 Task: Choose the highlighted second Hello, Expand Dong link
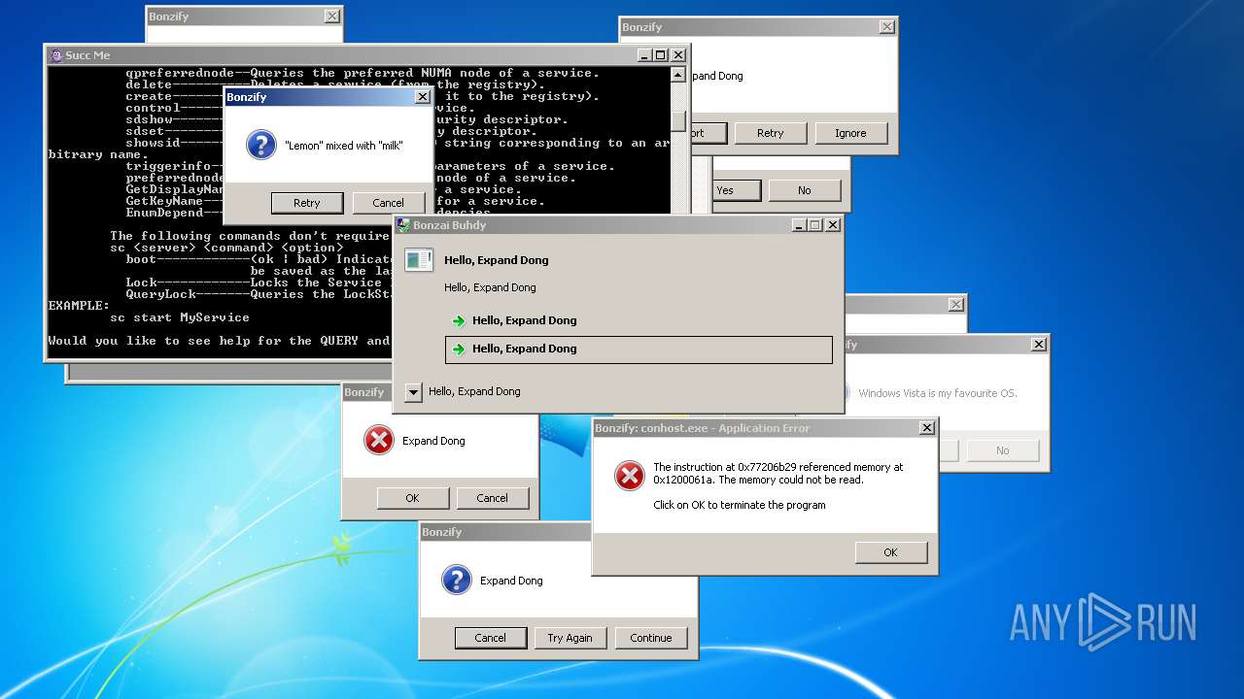(639, 349)
